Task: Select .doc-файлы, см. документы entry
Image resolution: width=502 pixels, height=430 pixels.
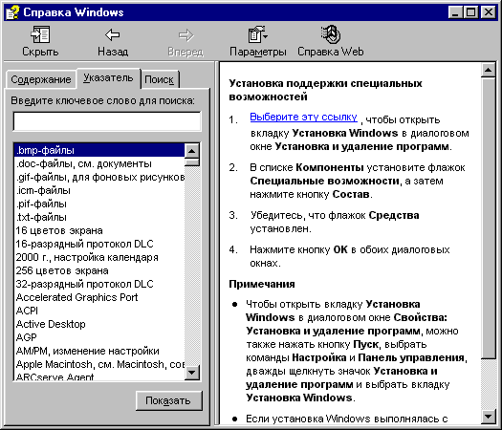Action: coord(99,163)
